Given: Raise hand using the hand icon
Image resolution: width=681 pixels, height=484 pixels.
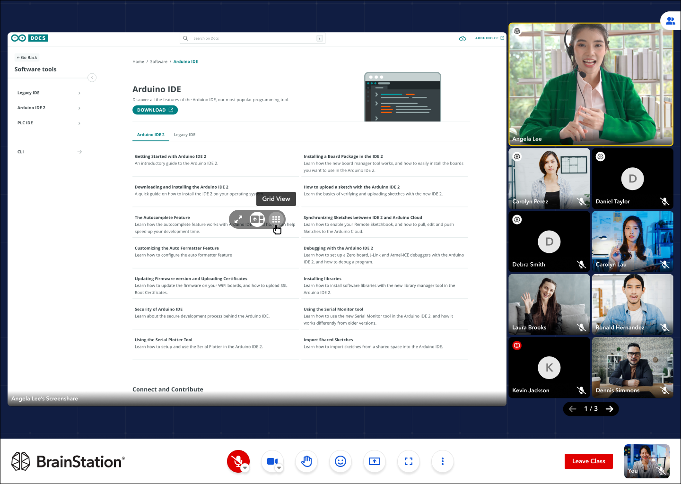Looking at the screenshot, I should (306, 461).
